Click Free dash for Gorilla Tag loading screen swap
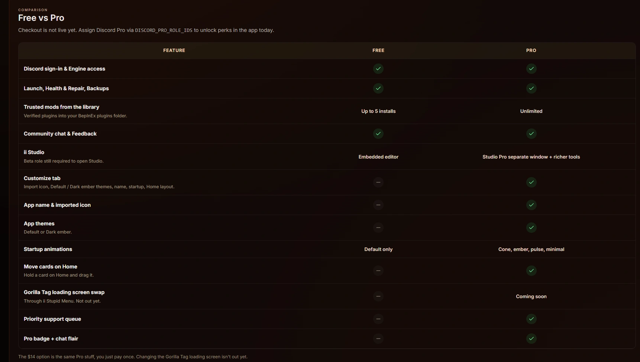The width and height of the screenshot is (640, 362). click(378, 296)
